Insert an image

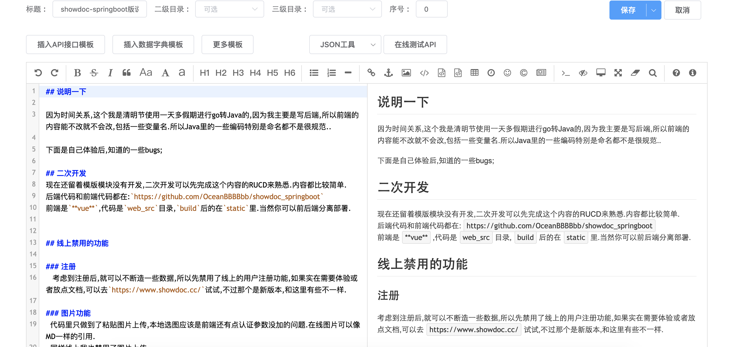pyautogui.click(x=406, y=73)
